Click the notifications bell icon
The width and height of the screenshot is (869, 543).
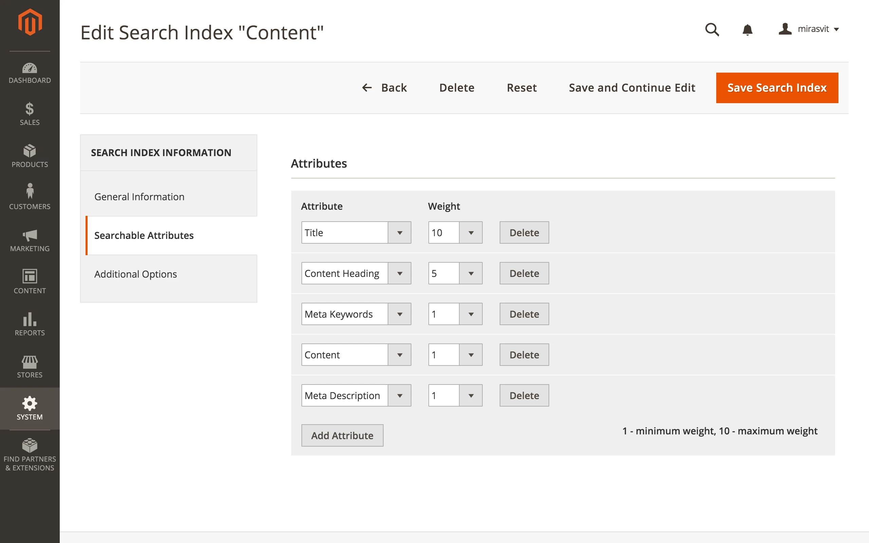[x=747, y=30]
